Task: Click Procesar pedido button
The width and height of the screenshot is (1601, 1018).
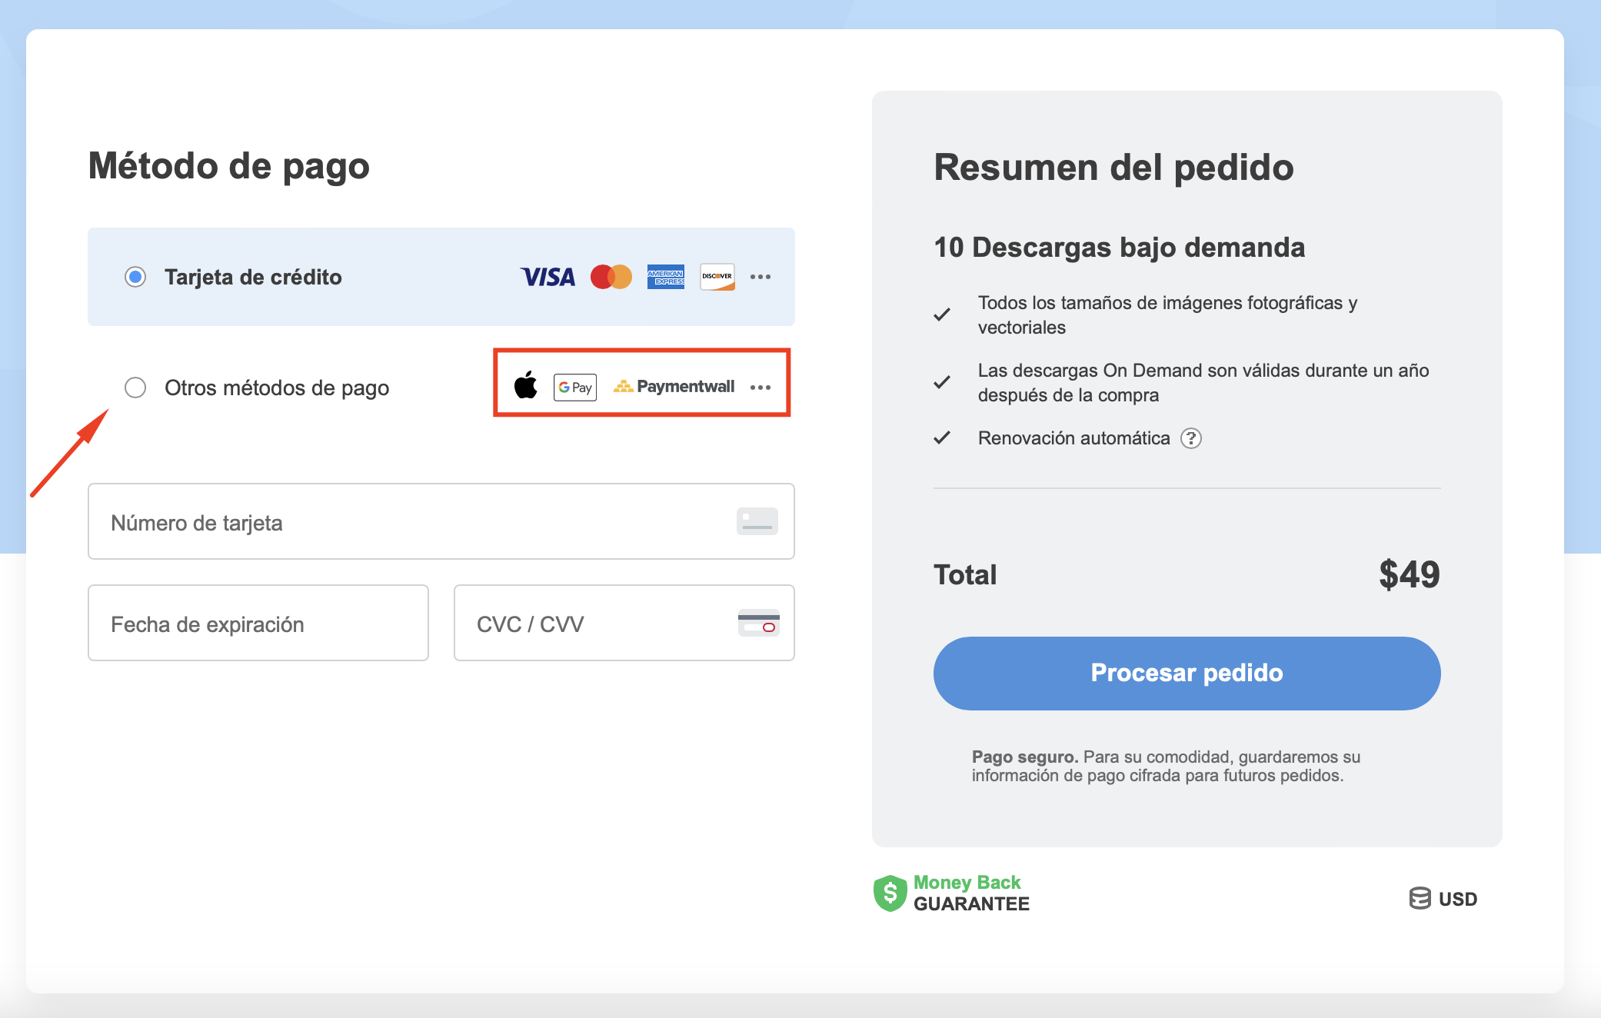Action: (x=1187, y=674)
